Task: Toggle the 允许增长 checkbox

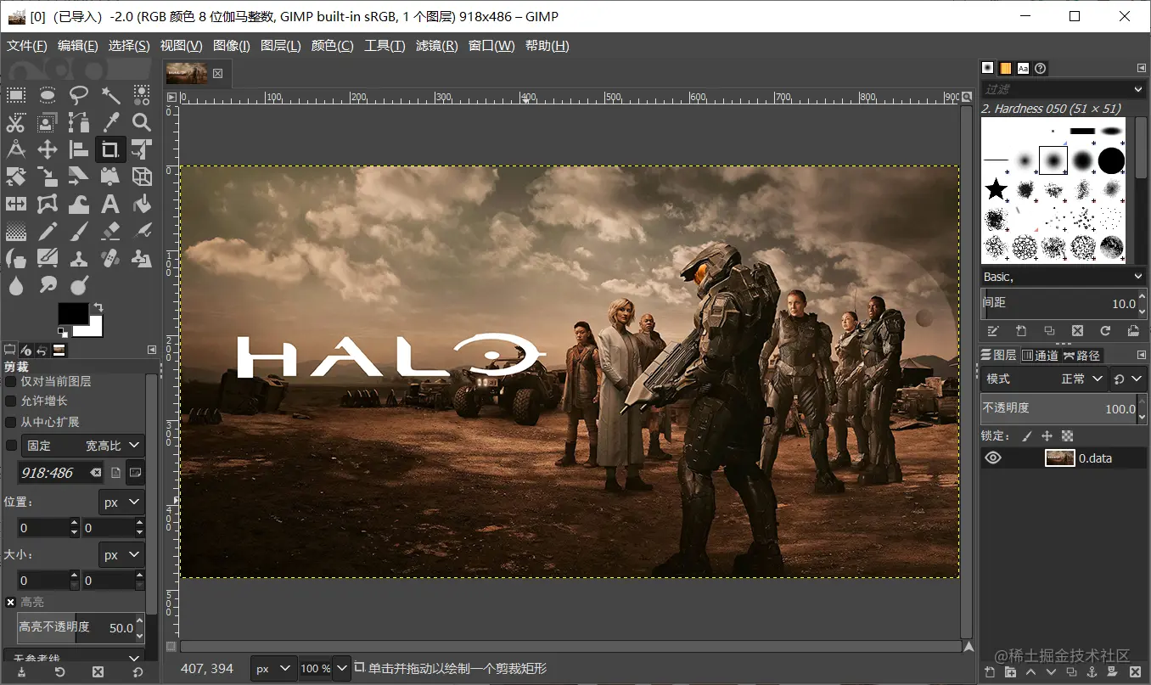Action: tap(11, 401)
